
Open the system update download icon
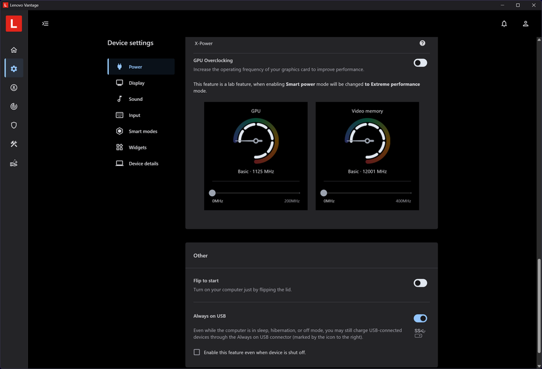[x=14, y=88]
